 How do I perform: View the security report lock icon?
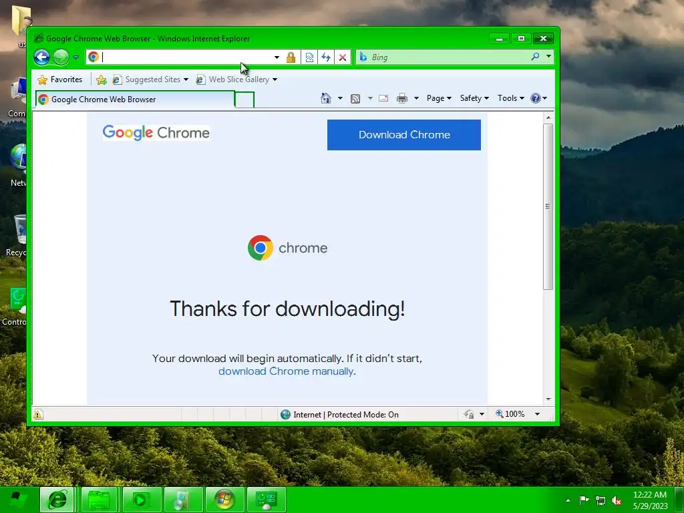coord(291,57)
